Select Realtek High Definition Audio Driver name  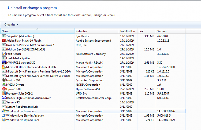pyautogui.click(x=28, y=98)
